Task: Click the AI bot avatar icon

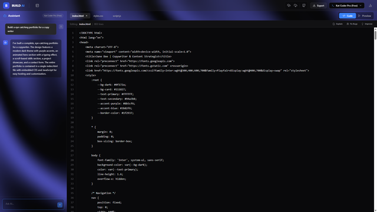Action: [x=5, y=42]
